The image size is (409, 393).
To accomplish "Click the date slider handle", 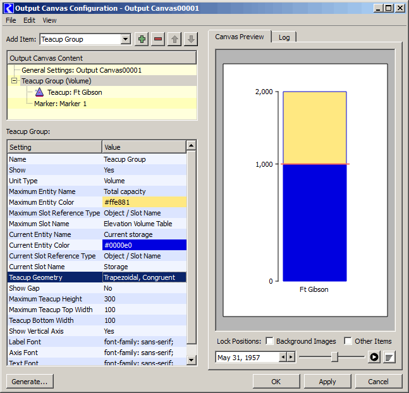I will point(334,357).
